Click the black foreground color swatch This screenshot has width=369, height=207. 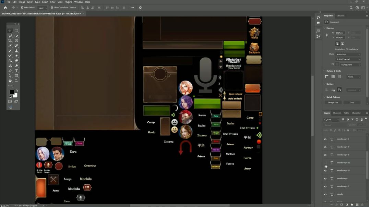[x=12, y=92]
